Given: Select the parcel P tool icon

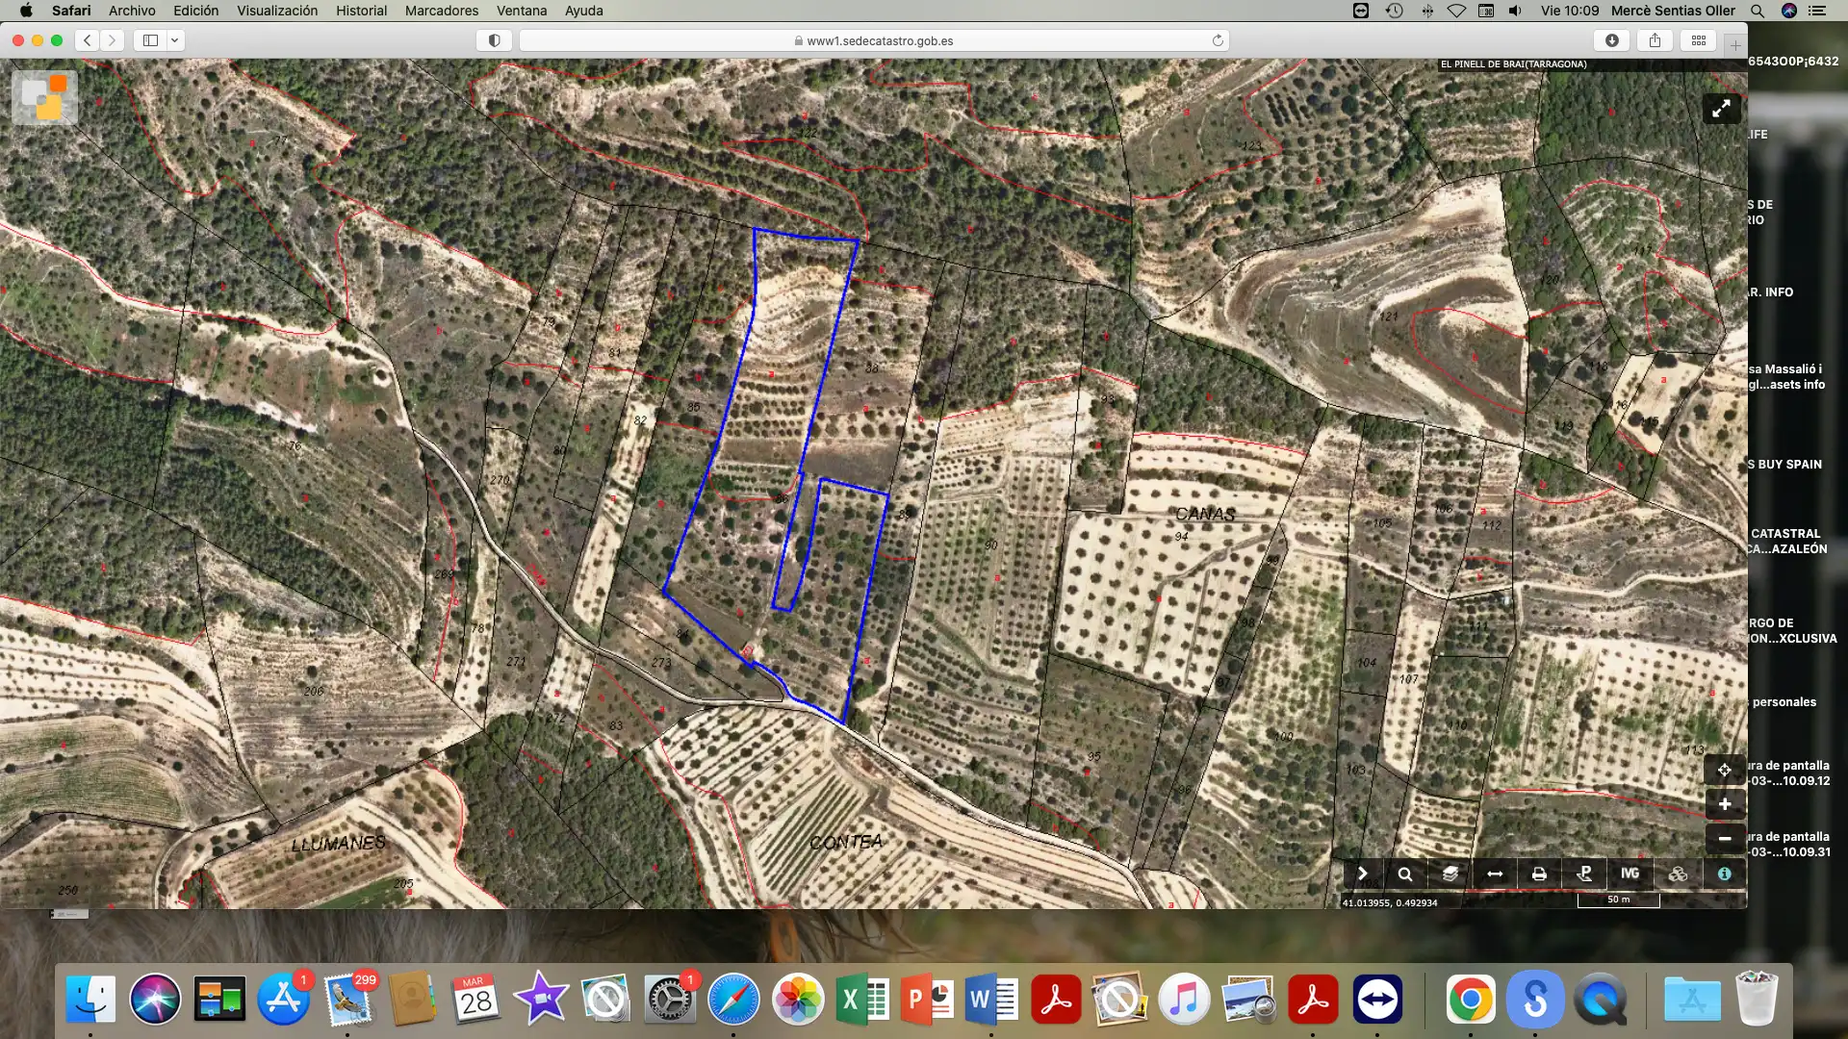Looking at the screenshot, I should point(1584,874).
